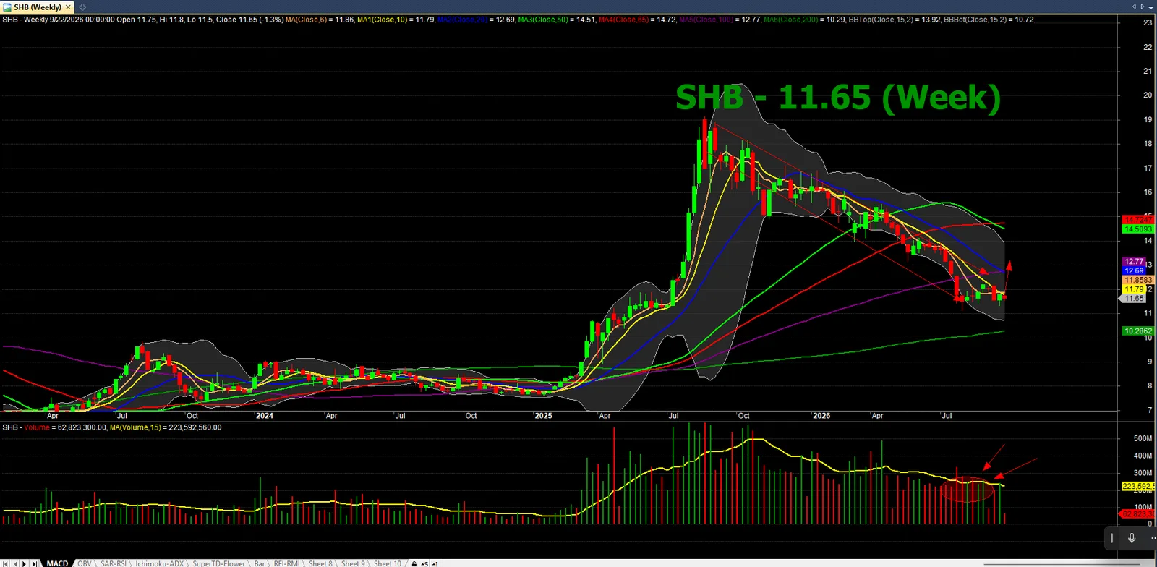This screenshot has width=1157, height=567.
Task: Go to previous sheet tab arrow
Action: pos(15,563)
